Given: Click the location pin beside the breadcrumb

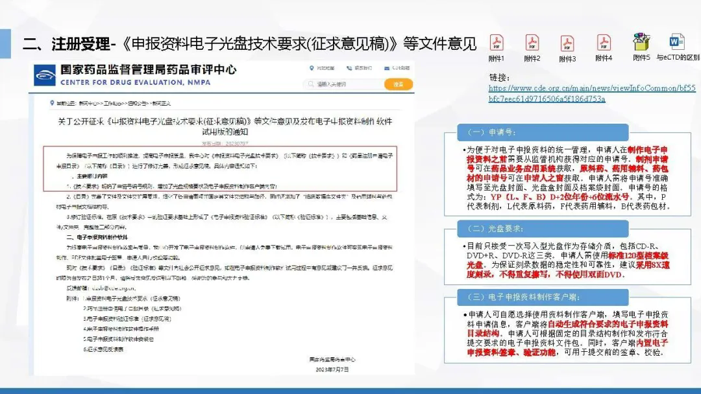Looking at the screenshot, I should click(x=51, y=103).
